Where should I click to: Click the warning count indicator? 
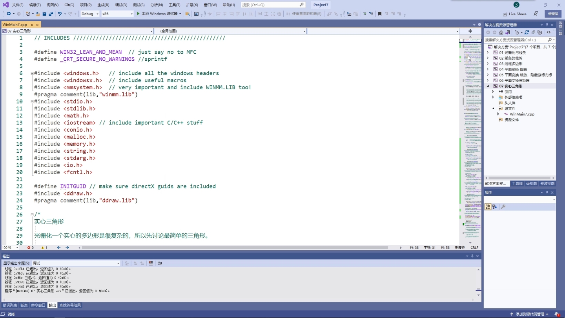click(44, 248)
